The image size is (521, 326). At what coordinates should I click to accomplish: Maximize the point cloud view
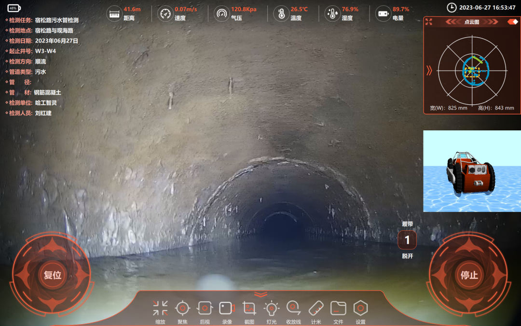click(429, 22)
